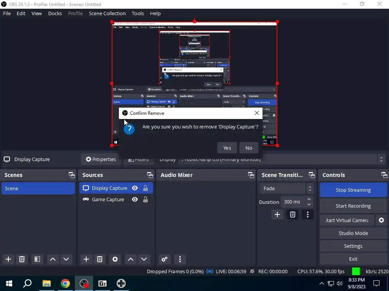389x291 pixels.
Task: Open Audio Mixer three-dot menu
Action: (x=180, y=259)
